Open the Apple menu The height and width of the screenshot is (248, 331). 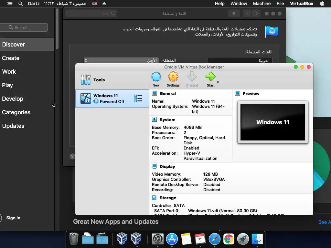coord(322,4)
